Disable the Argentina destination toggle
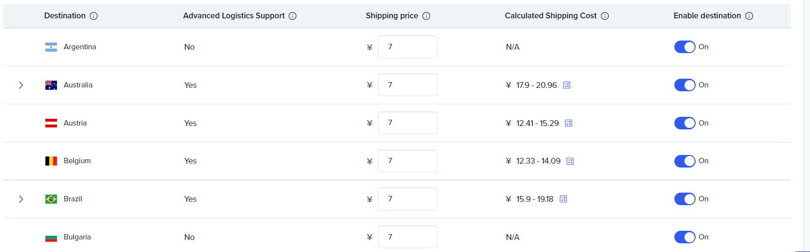810x252 pixels. pyautogui.click(x=684, y=47)
